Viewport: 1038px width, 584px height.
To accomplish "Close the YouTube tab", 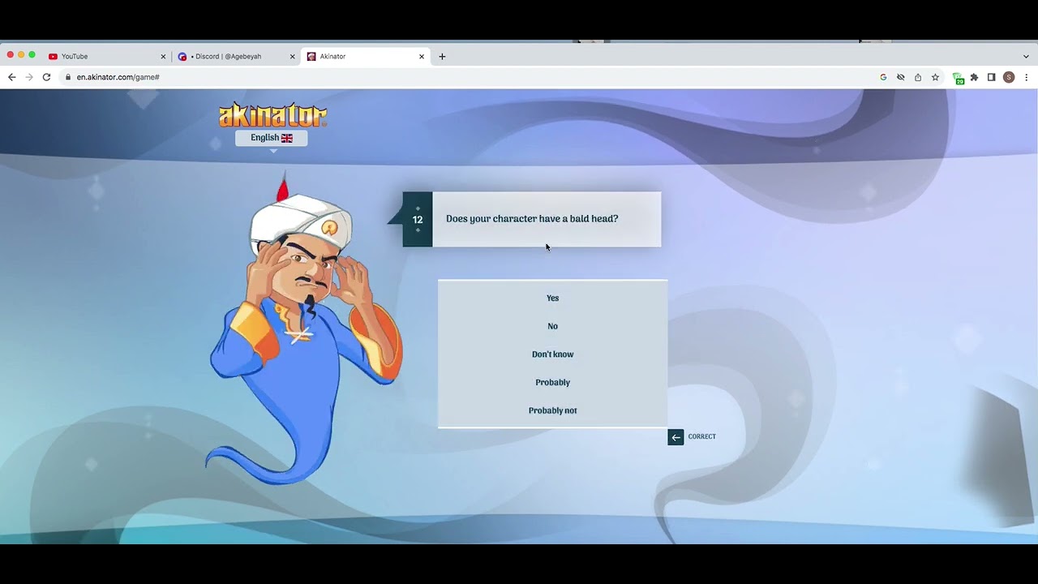I will click(163, 57).
